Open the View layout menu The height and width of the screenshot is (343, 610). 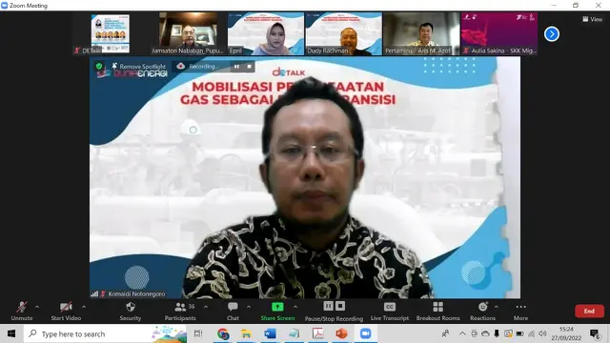pos(592,19)
